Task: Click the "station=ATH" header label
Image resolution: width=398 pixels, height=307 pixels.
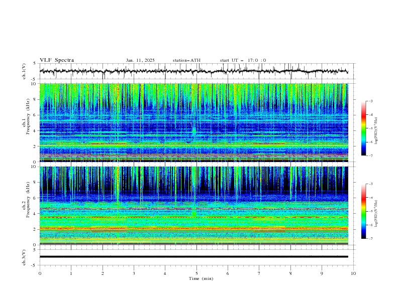Action: click(186, 60)
